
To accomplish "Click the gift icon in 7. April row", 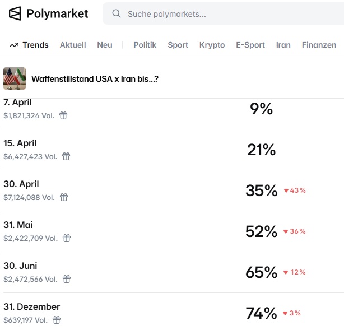I will pyautogui.click(x=63, y=115).
